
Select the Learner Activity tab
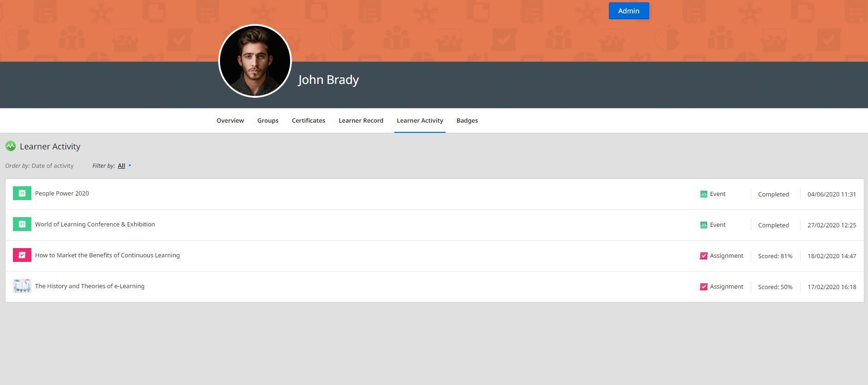[x=420, y=120]
